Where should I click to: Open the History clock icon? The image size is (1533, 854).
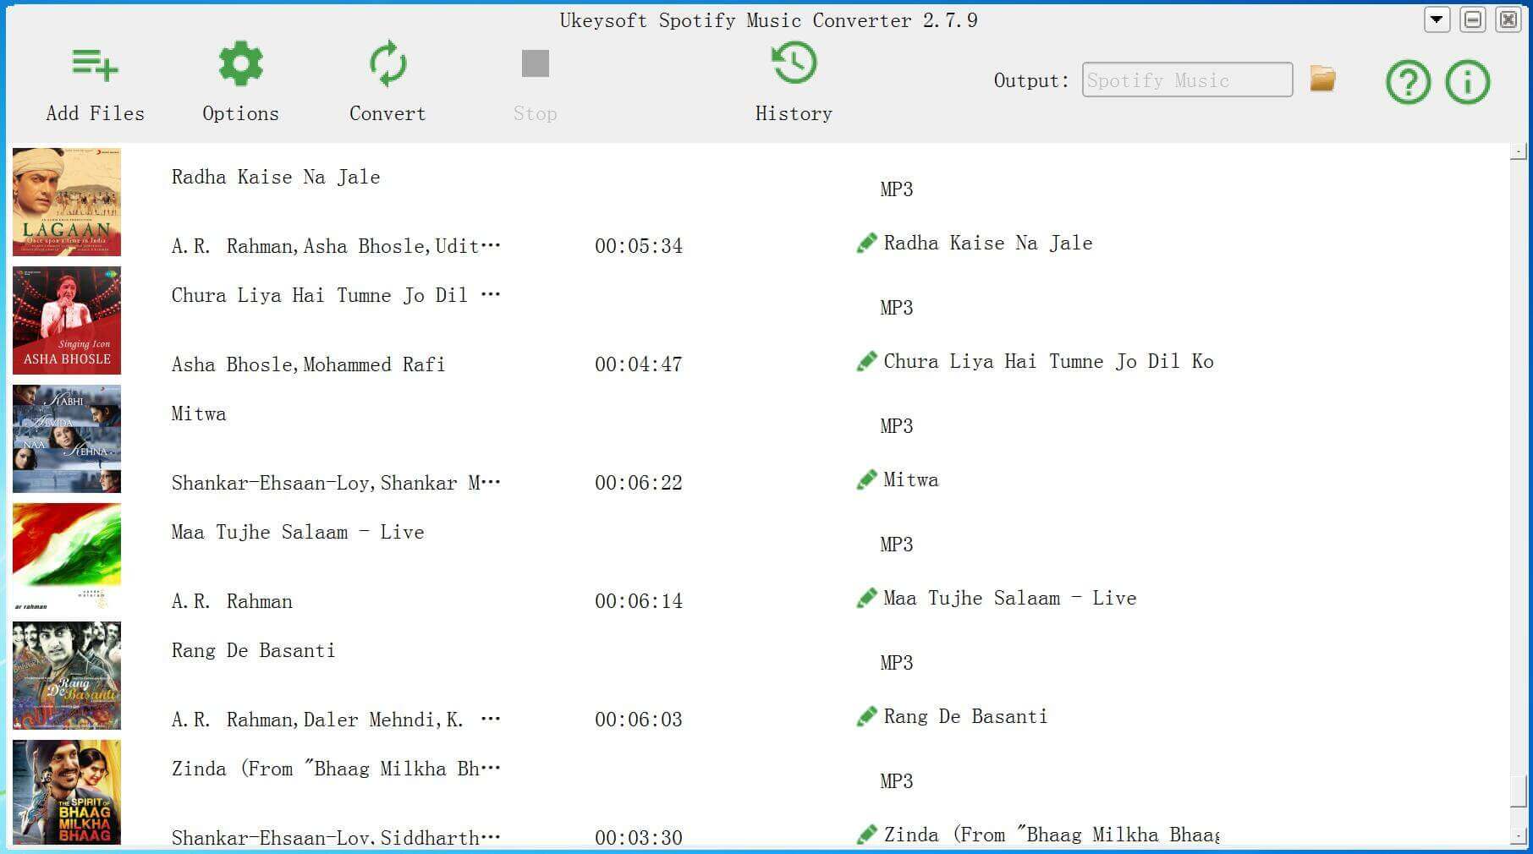[794, 63]
